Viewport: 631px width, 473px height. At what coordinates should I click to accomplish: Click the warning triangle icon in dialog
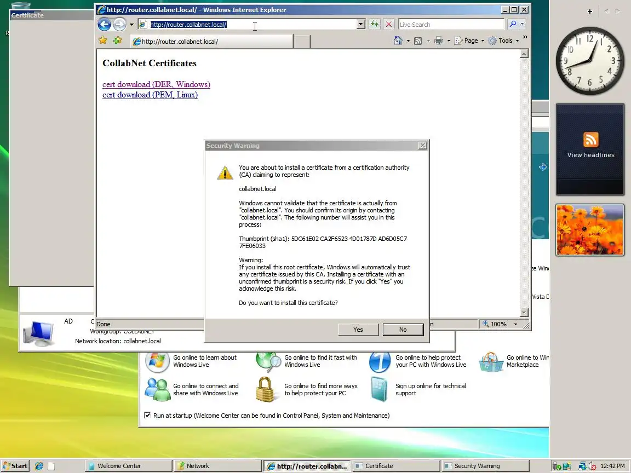[x=225, y=173]
